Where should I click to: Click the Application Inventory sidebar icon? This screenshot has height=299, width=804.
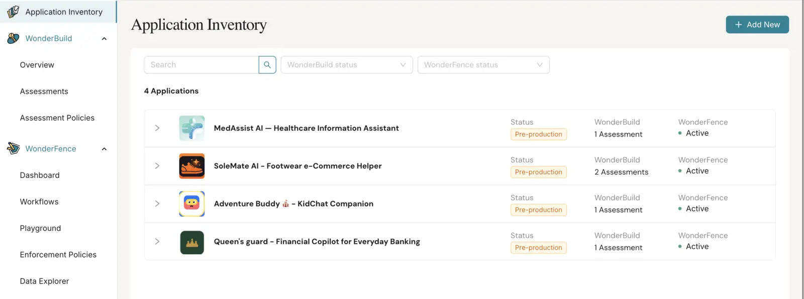(13, 12)
